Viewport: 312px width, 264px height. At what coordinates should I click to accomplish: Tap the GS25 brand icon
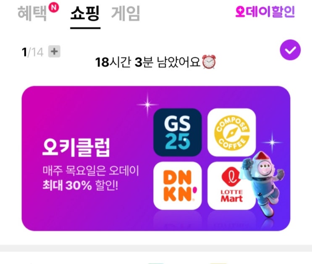(x=178, y=132)
